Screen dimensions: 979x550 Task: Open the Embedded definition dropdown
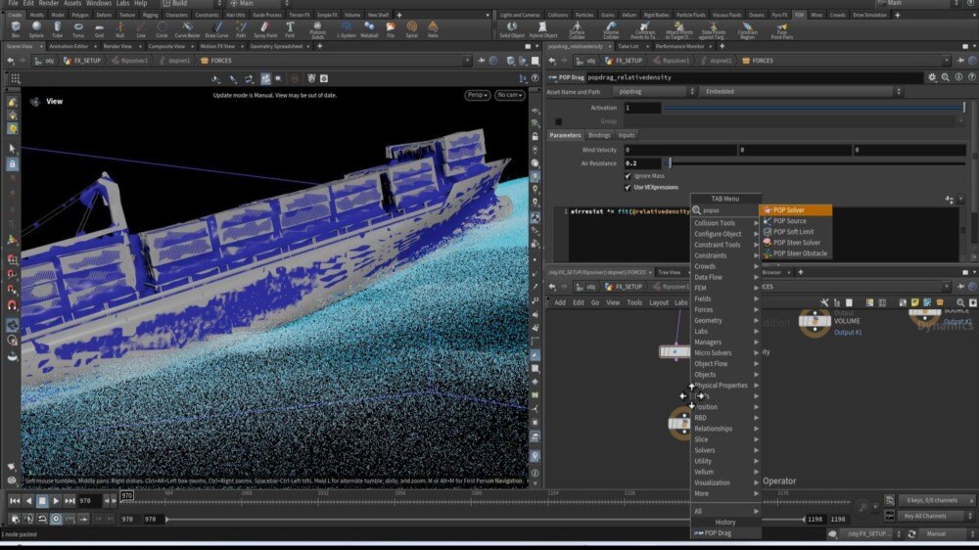[801, 92]
